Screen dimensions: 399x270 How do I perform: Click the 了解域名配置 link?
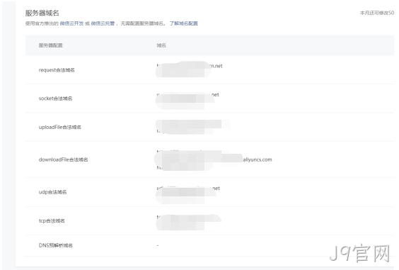(184, 23)
